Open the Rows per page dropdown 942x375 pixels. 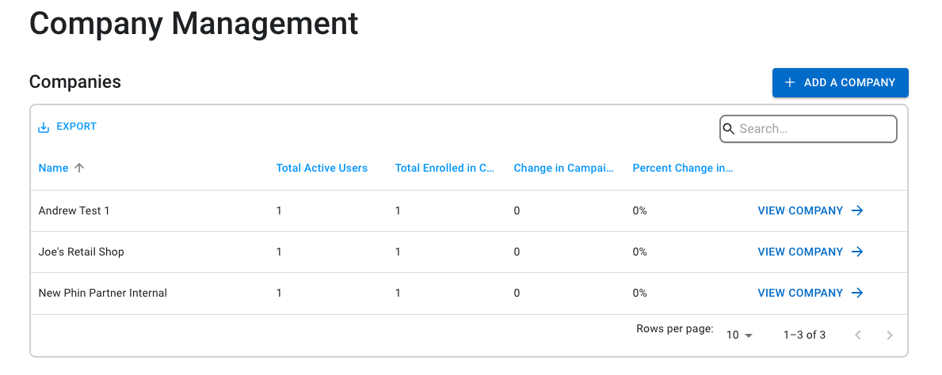pyautogui.click(x=739, y=335)
